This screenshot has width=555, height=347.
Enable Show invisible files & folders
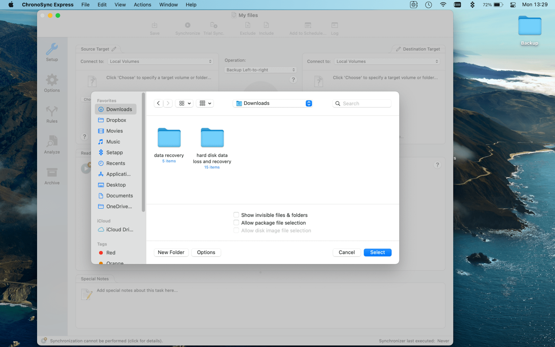coord(236,215)
